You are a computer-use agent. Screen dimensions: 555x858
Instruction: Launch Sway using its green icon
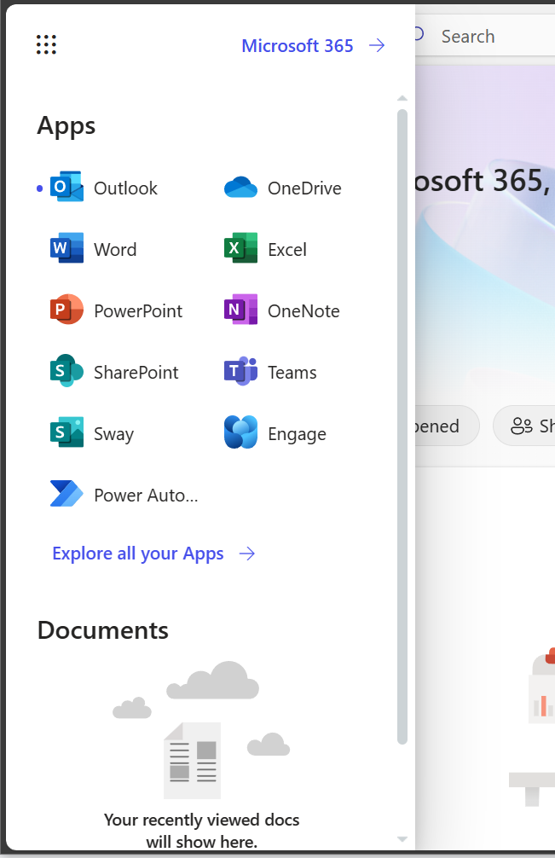click(x=66, y=432)
